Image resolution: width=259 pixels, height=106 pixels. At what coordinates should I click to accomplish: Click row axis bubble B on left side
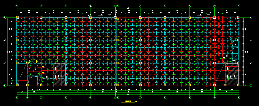5,63
